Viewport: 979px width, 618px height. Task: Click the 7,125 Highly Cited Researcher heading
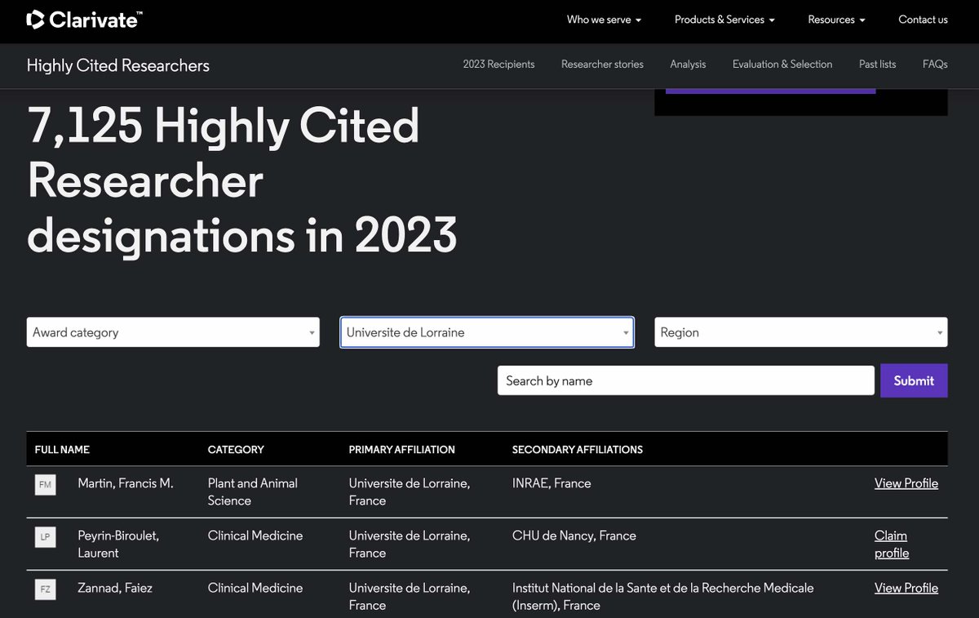[242, 180]
